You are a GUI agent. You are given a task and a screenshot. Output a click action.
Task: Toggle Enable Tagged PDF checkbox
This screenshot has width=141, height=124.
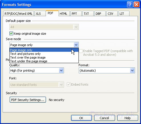pyautogui.click(x=80, y=51)
